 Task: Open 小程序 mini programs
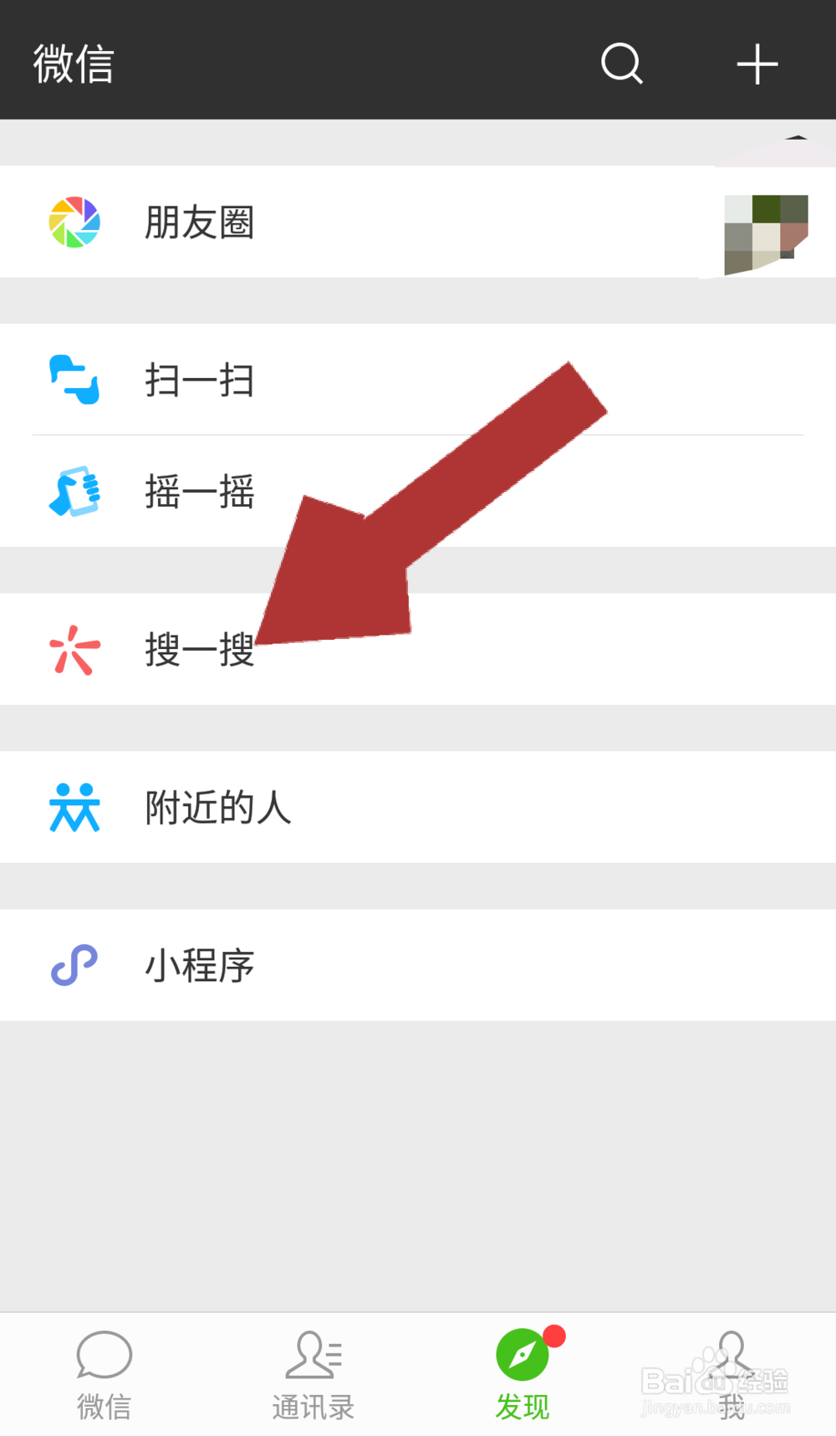tap(418, 965)
